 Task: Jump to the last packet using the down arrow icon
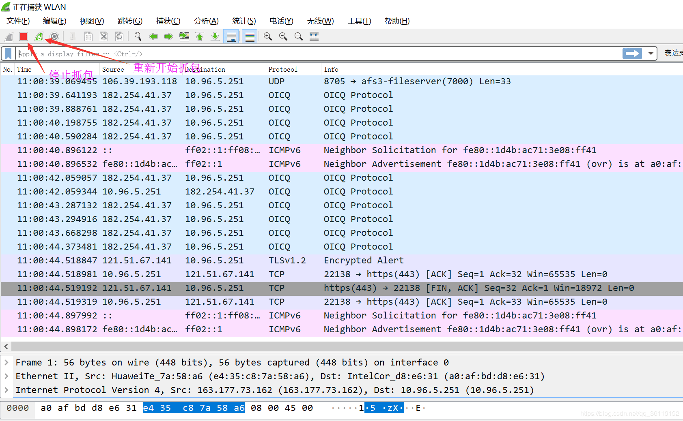pos(215,37)
